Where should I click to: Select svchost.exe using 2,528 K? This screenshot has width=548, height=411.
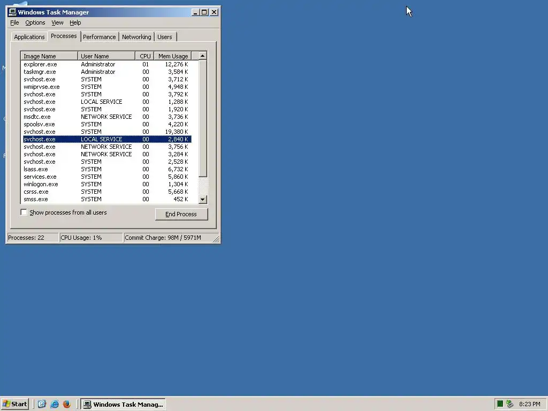[107, 162]
